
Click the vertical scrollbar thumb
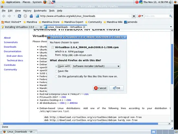click(x=172, y=64)
